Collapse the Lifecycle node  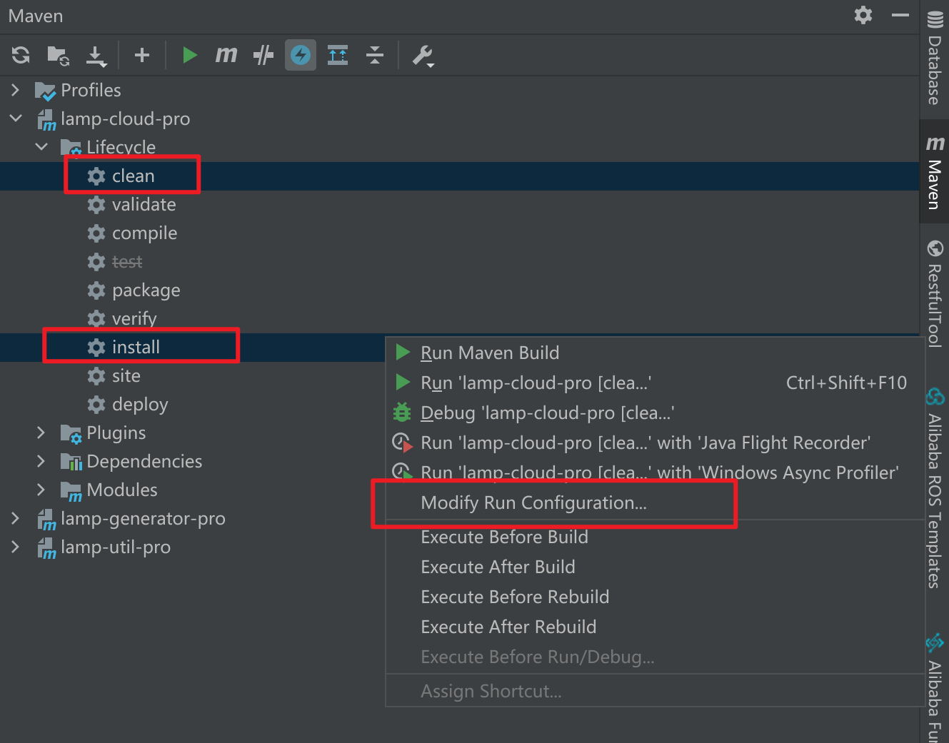tap(41, 147)
